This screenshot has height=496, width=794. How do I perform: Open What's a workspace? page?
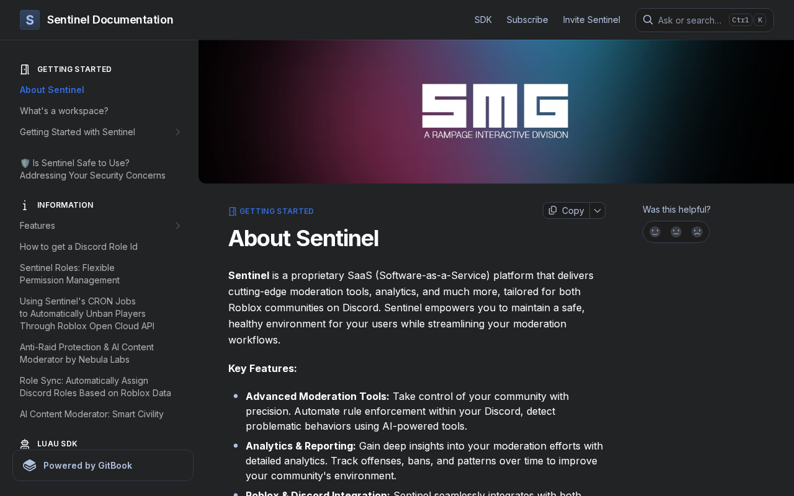(64, 111)
